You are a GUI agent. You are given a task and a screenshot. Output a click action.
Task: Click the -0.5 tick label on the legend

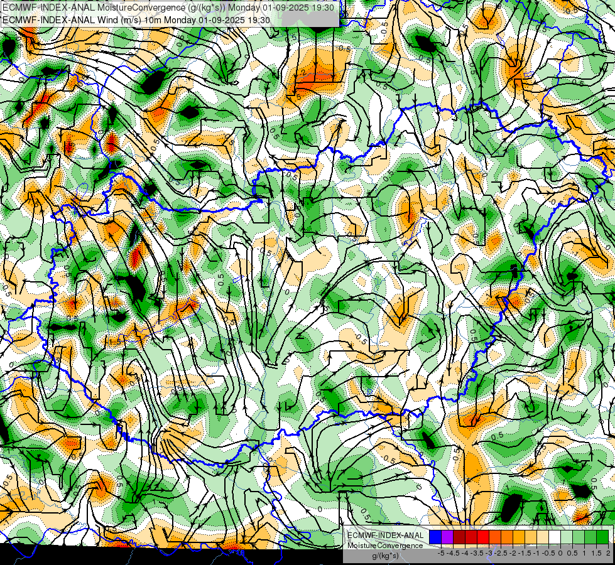coord(548,553)
